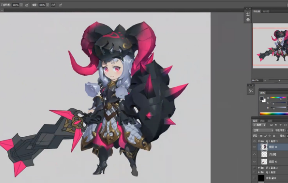Lock position move icon
The height and width of the screenshot is (183, 288).
(x=270, y=136)
